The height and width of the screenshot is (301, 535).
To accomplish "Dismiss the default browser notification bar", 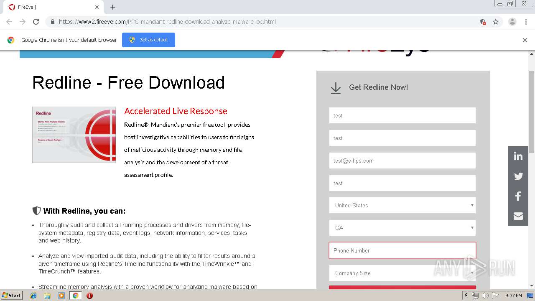I will point(525,40).
